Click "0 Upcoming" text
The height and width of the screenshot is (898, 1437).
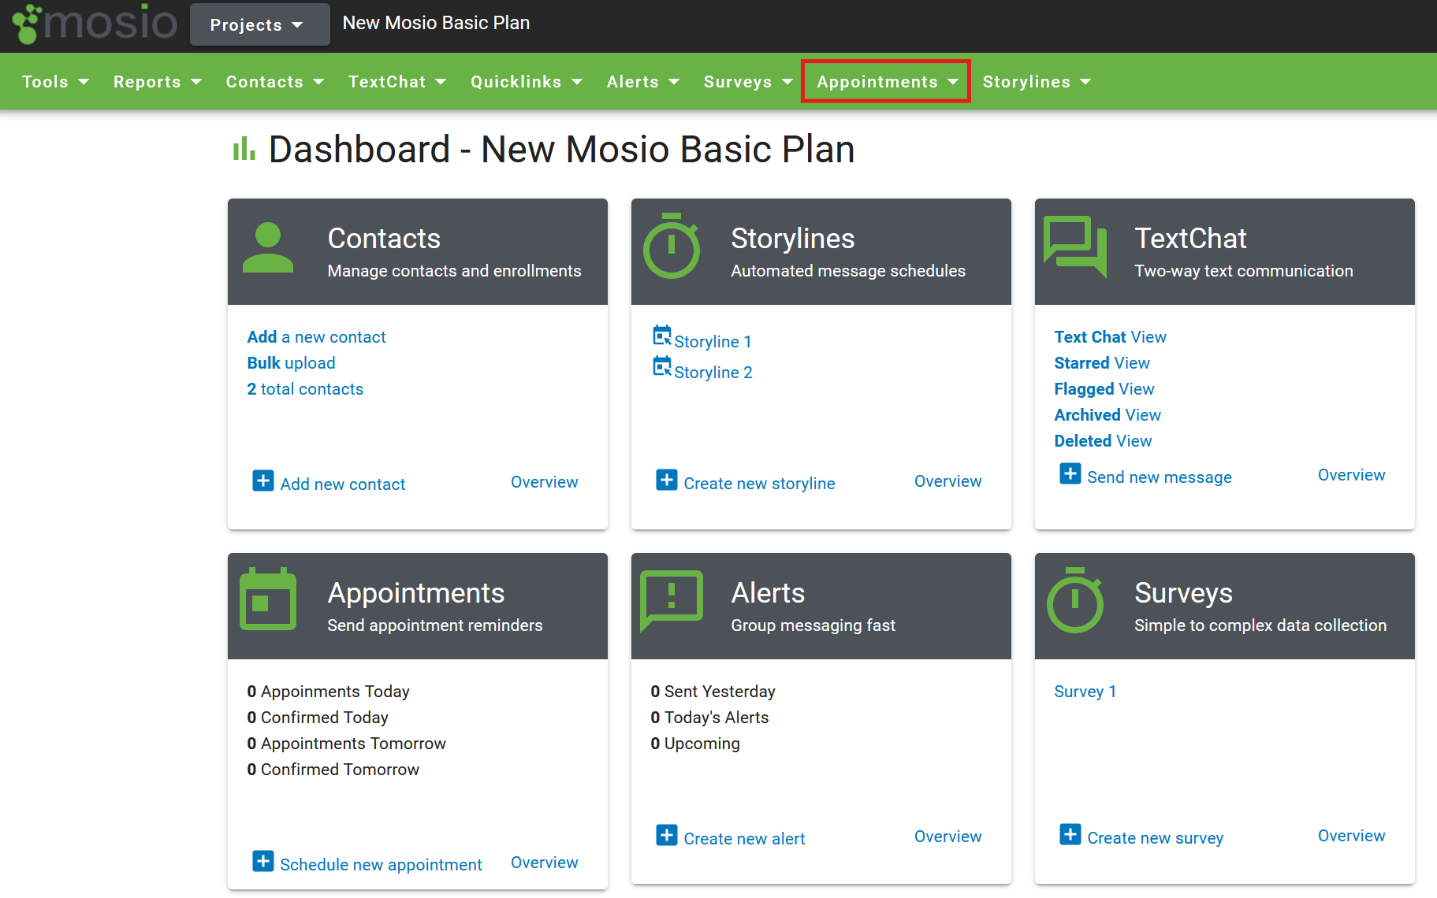pyautogui.click(x=695, y=744)
